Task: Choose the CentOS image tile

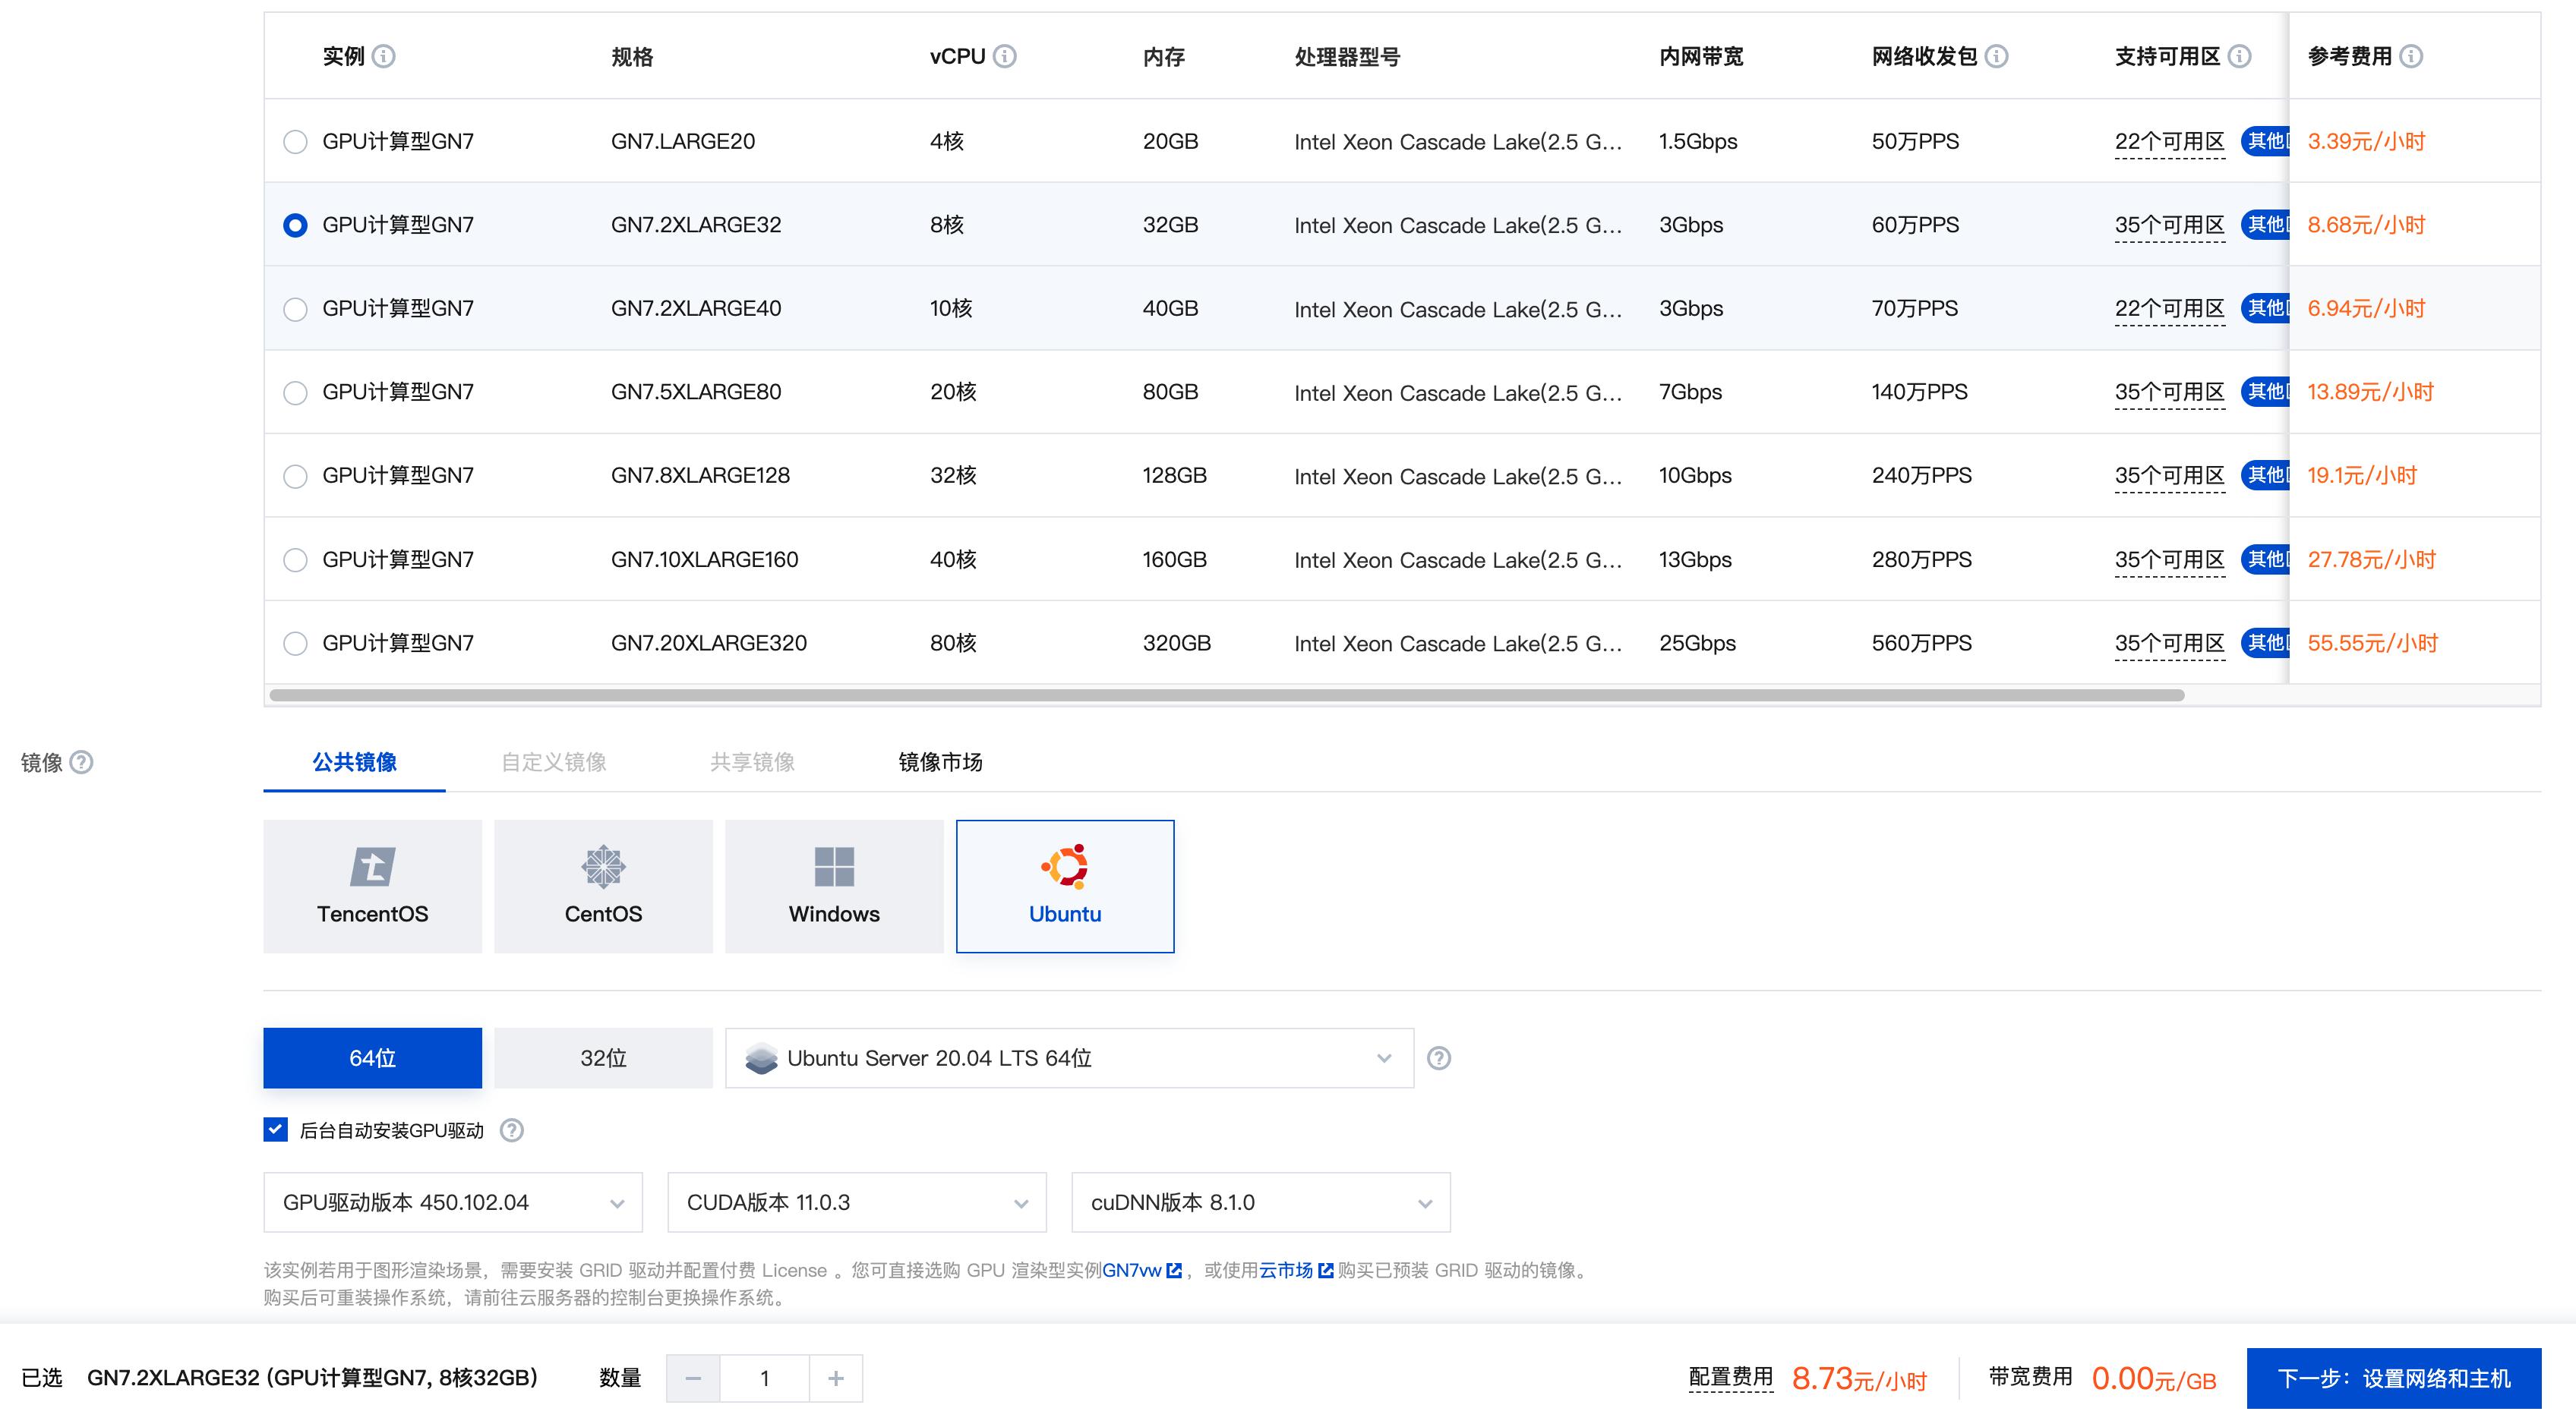Action: [x=603, y=887]
